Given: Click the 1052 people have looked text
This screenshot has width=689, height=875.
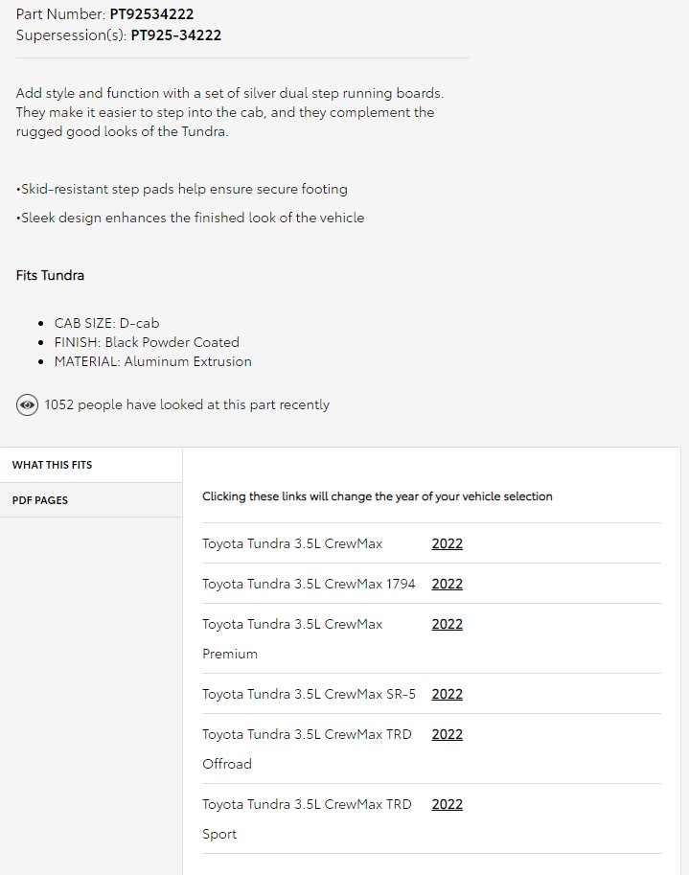Looking at the screenshot, I should (x=187, y=404).
